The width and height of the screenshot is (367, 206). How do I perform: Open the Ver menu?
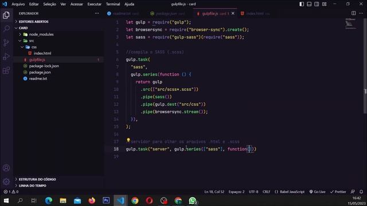(63, 4)
